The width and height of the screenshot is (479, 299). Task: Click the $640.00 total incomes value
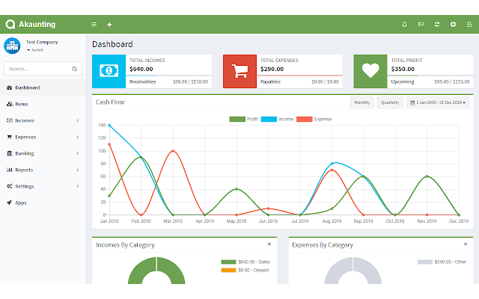pyautogui.click(x=141, y=69)
